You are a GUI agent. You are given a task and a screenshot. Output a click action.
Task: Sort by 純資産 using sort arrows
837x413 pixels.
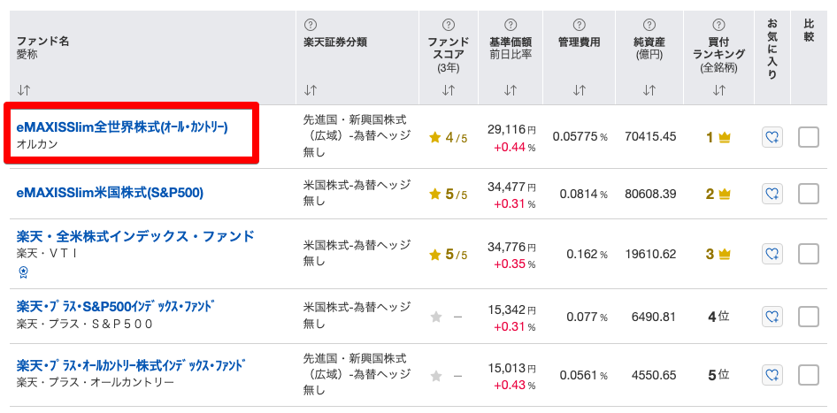tap(649, 91)
